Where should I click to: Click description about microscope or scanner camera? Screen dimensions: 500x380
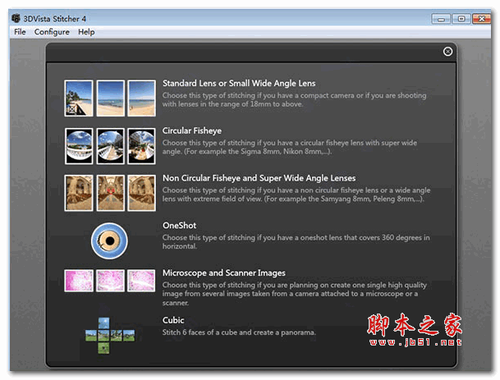coord(294,294)
